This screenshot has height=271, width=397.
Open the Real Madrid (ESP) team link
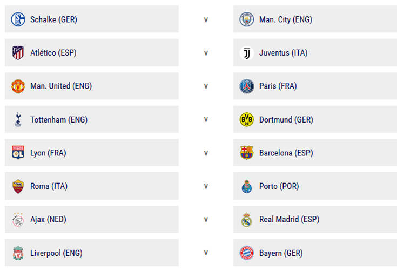click(x=289, y=220)
